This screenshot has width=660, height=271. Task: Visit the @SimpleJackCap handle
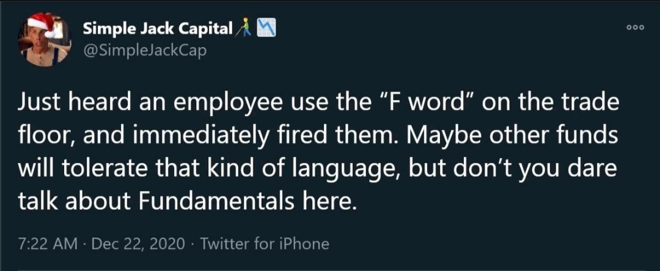tap(144, 50)
